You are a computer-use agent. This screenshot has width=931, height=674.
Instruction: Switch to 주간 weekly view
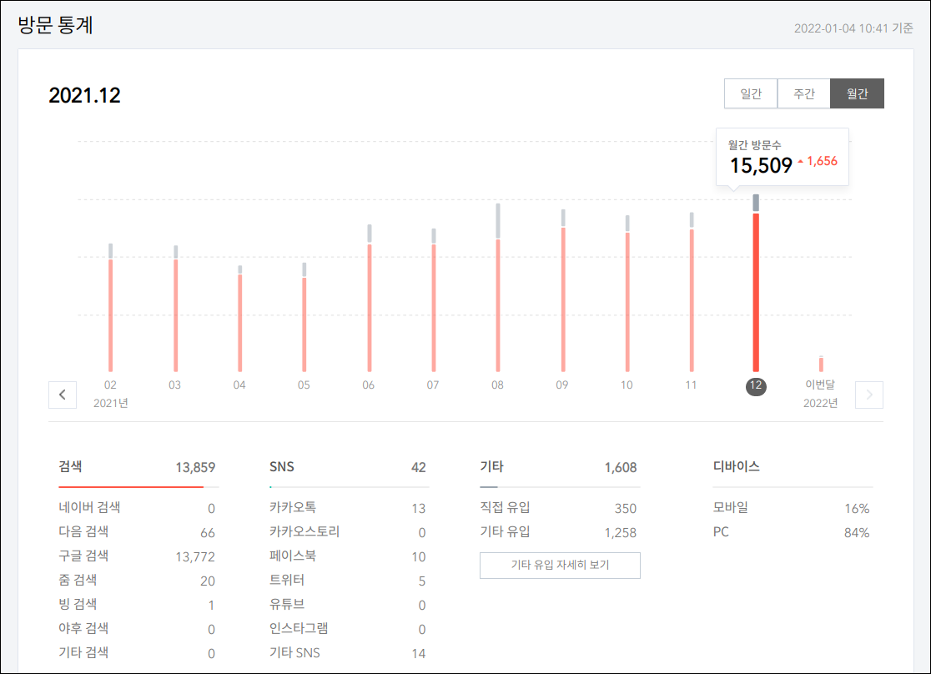tap(804, 93)
